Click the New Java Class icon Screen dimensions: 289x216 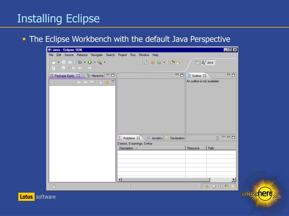point(159,62)
